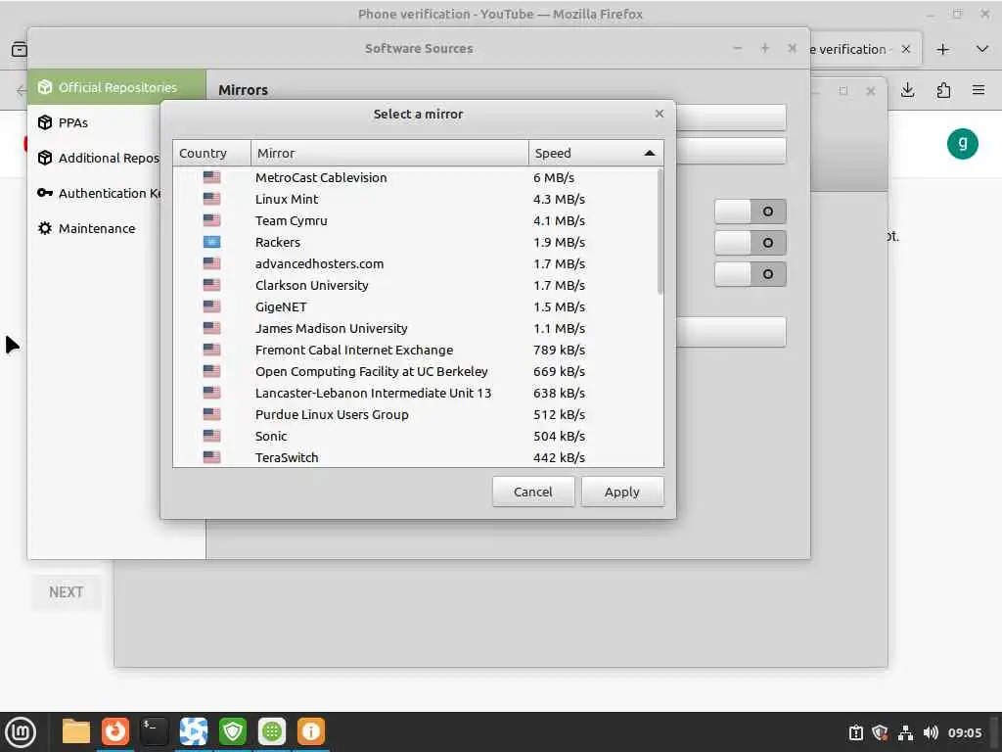Click the shield security tray icon
This screenshot has width=1002, height=752.
pyautogui.click(x=880, y=732)
